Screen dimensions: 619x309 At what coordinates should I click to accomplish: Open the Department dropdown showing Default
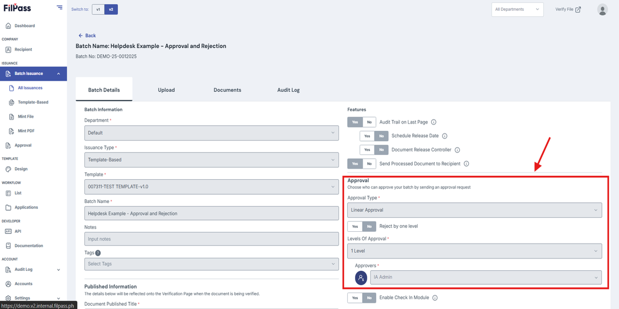(x=211, y=133)
